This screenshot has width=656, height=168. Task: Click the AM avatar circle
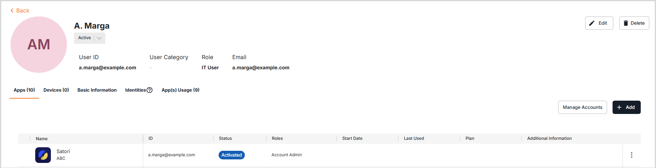39,45
